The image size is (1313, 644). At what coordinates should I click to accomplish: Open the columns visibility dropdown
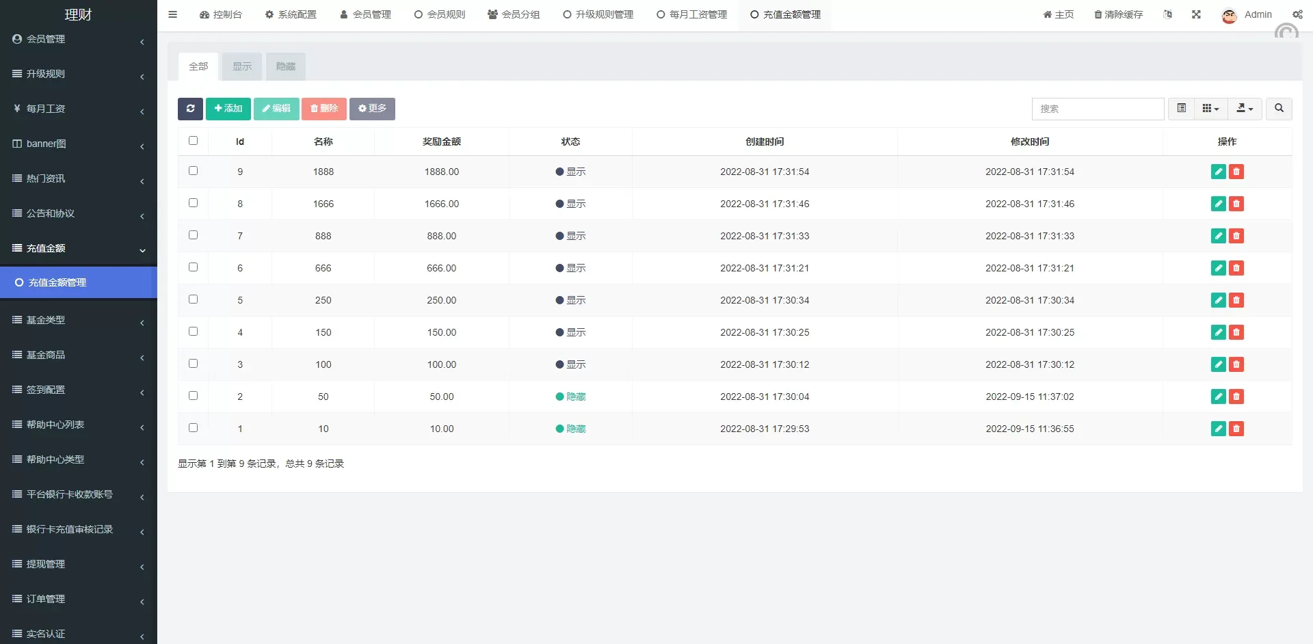(1210, 109)
